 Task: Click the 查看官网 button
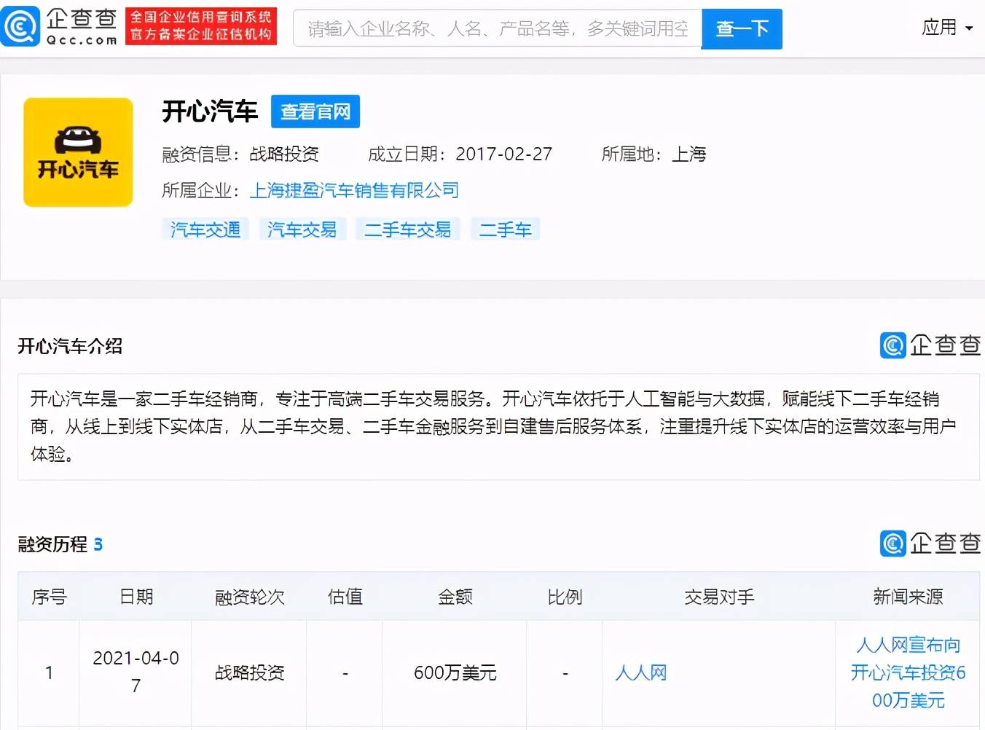tap(315, 111)
